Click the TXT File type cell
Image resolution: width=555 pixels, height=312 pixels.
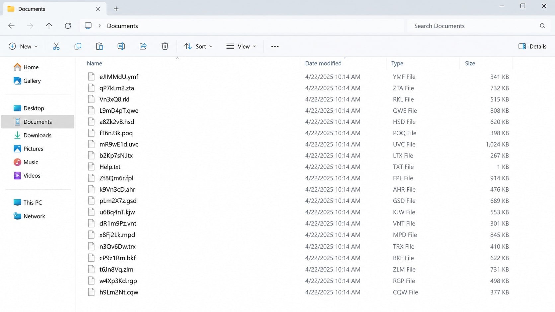pyautogui.click(x=403, y=167)
